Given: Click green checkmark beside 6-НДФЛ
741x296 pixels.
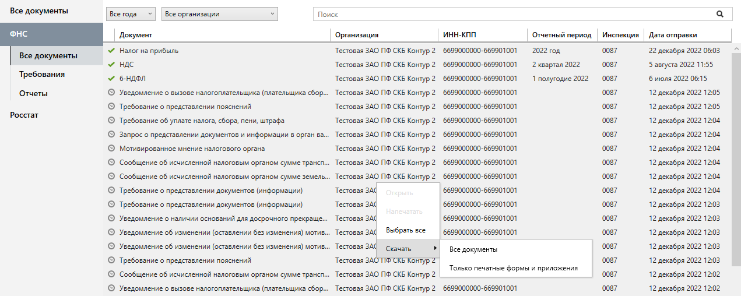Looking at the screenshot, I should coord(111,79).
